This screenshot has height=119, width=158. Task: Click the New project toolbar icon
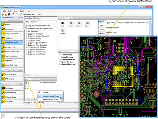[x=3, y=14]
